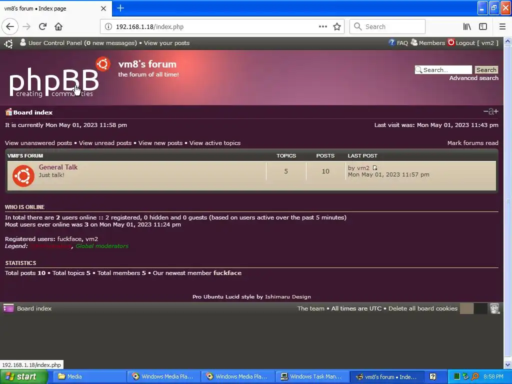This screenshot has height=384, width=512.
Task: Click the forum Search button
Action: [486, 70]
